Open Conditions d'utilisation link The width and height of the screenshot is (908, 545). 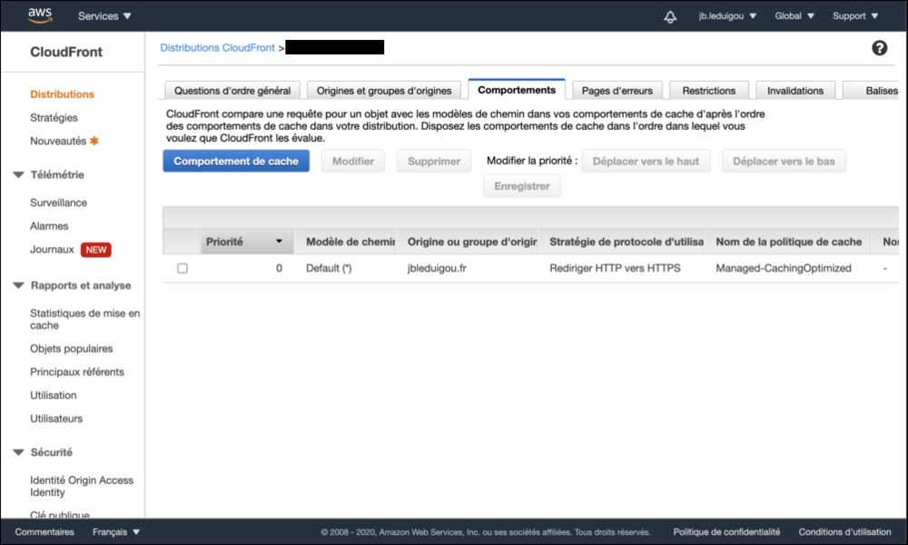(x=844, y=531)
